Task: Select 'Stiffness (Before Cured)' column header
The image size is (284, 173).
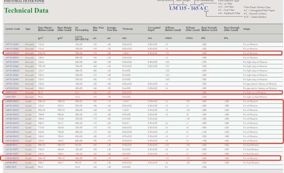Action: pyautogui.click(x=173, y=29)
